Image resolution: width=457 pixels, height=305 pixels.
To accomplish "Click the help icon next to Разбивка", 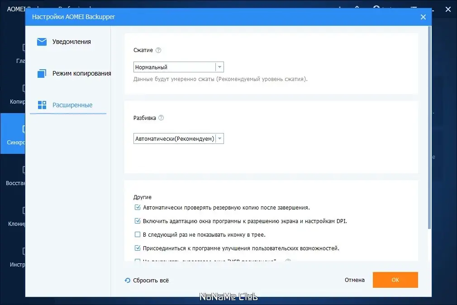I will point(161,118).
